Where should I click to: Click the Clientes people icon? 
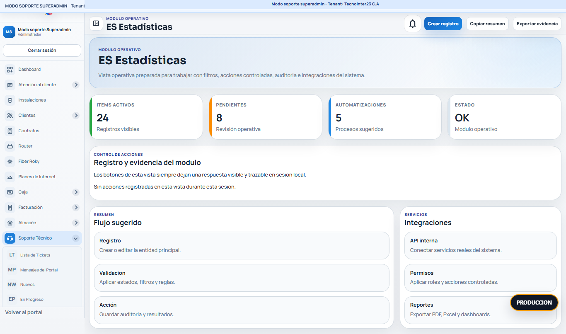[10, 116]
